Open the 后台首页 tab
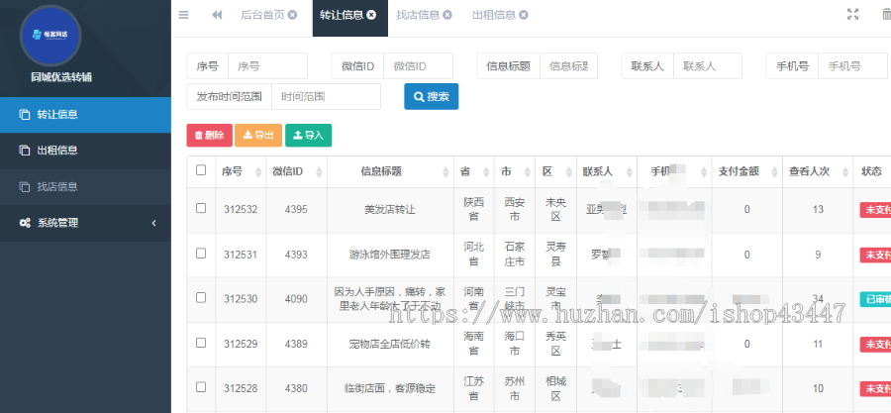This screenshot has width=891, height=413. point(262,15)
